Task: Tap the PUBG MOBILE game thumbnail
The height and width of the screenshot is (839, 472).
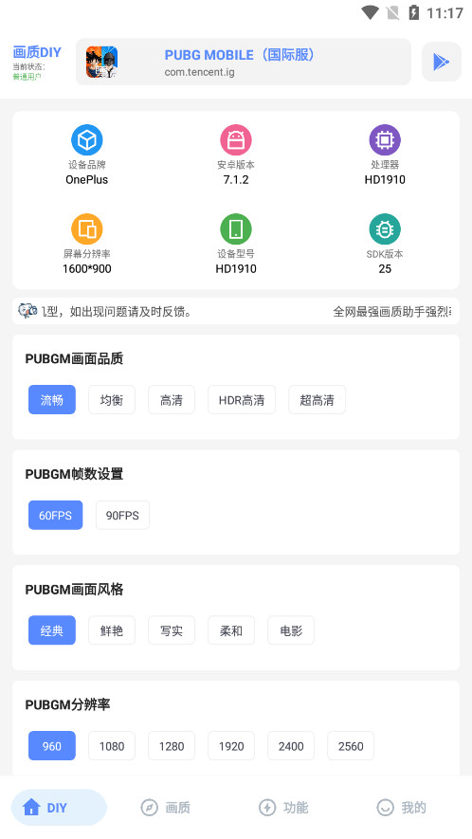Action: pos(101,62)
